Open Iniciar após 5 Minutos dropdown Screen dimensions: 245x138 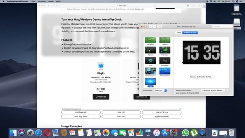[160, 90]
